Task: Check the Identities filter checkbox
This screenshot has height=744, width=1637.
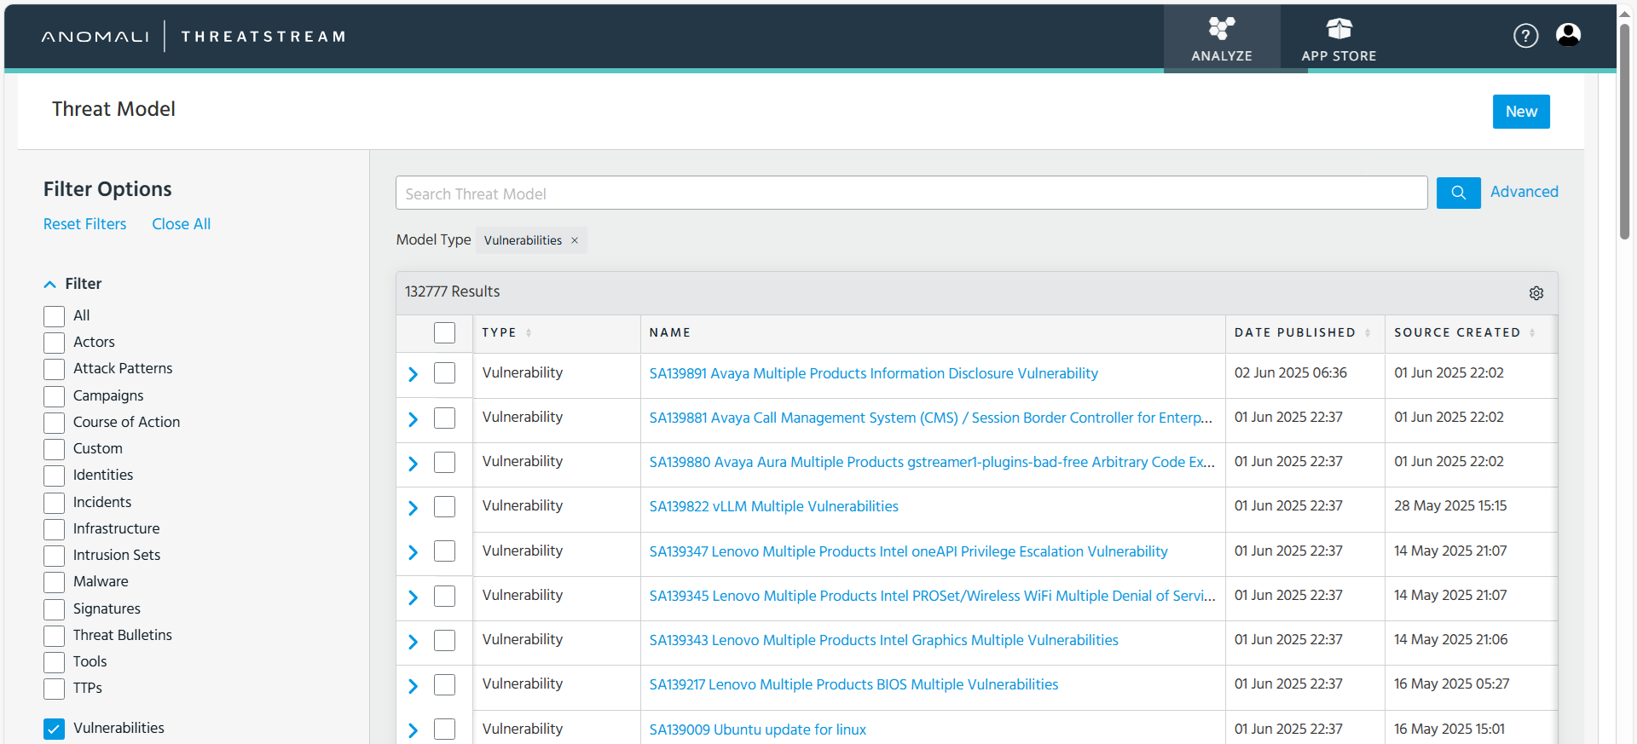Action: [x=54, y=476]
